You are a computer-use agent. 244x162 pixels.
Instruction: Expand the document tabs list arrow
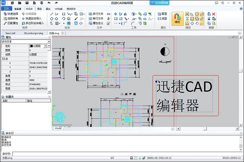pos(239,33)
